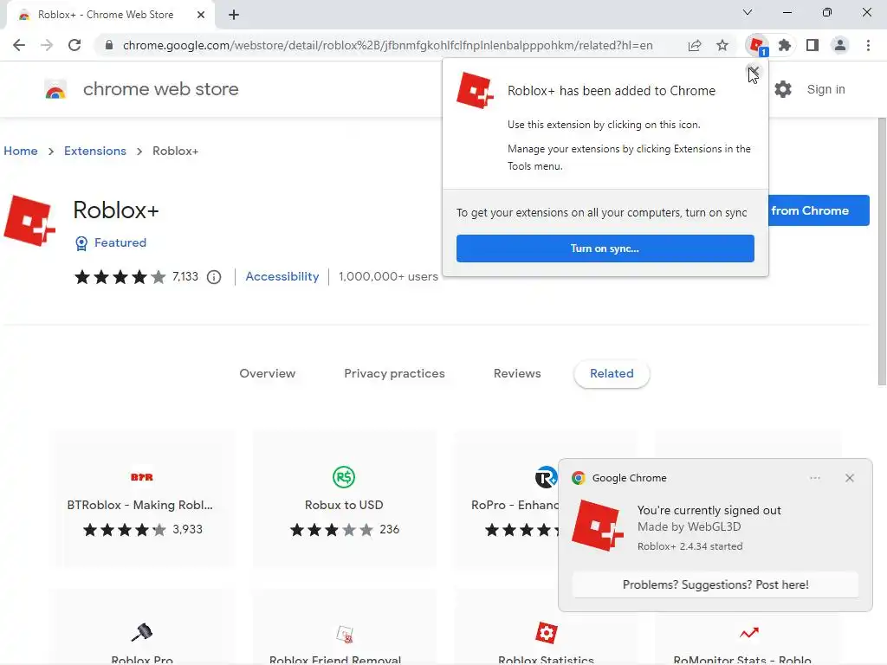Click the Roblox+ icon in the popup
The image size is (887, 665).
click(476, 90)
